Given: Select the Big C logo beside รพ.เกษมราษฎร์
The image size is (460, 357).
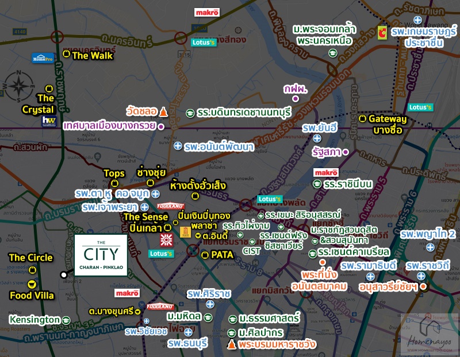Looking at the screenshot, I should [x=382, y=33].
